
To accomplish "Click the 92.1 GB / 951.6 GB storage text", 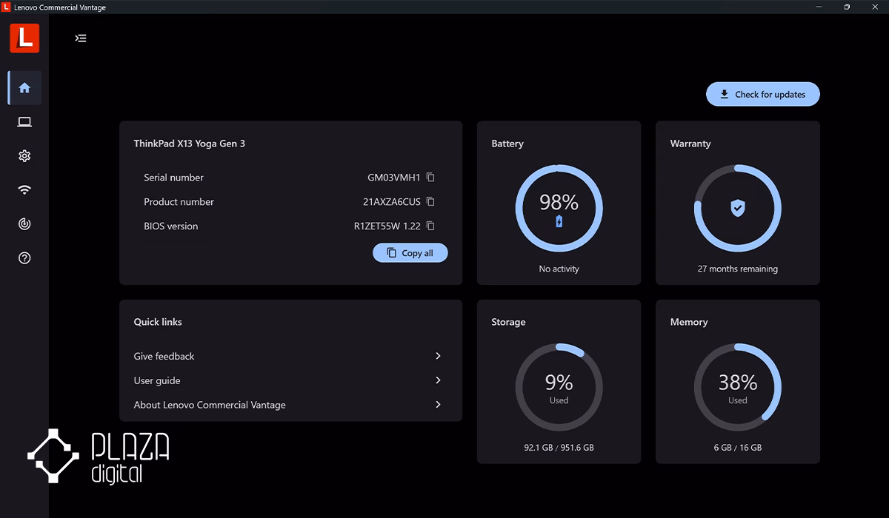I will [559, 448].
